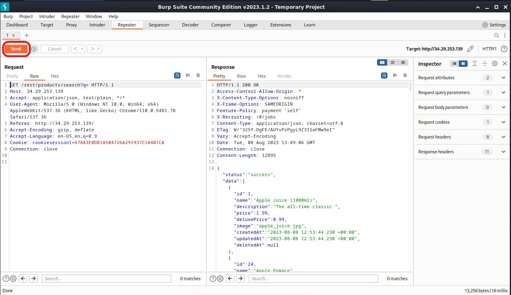Go to previous request with back arrow
The width and height of the screenshot is (511, 295).
tap(75, 49)
